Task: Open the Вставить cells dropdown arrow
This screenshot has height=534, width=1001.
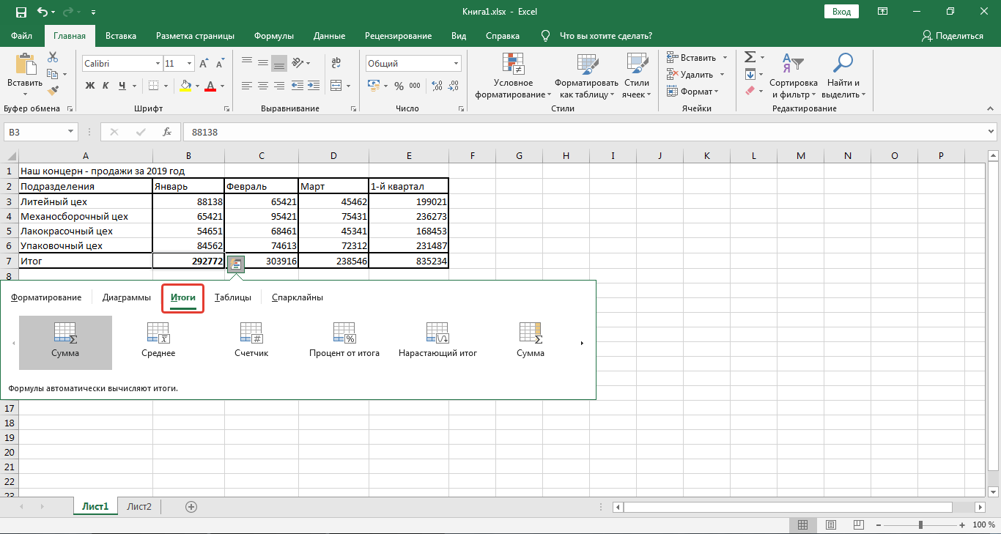Action: 725,57
